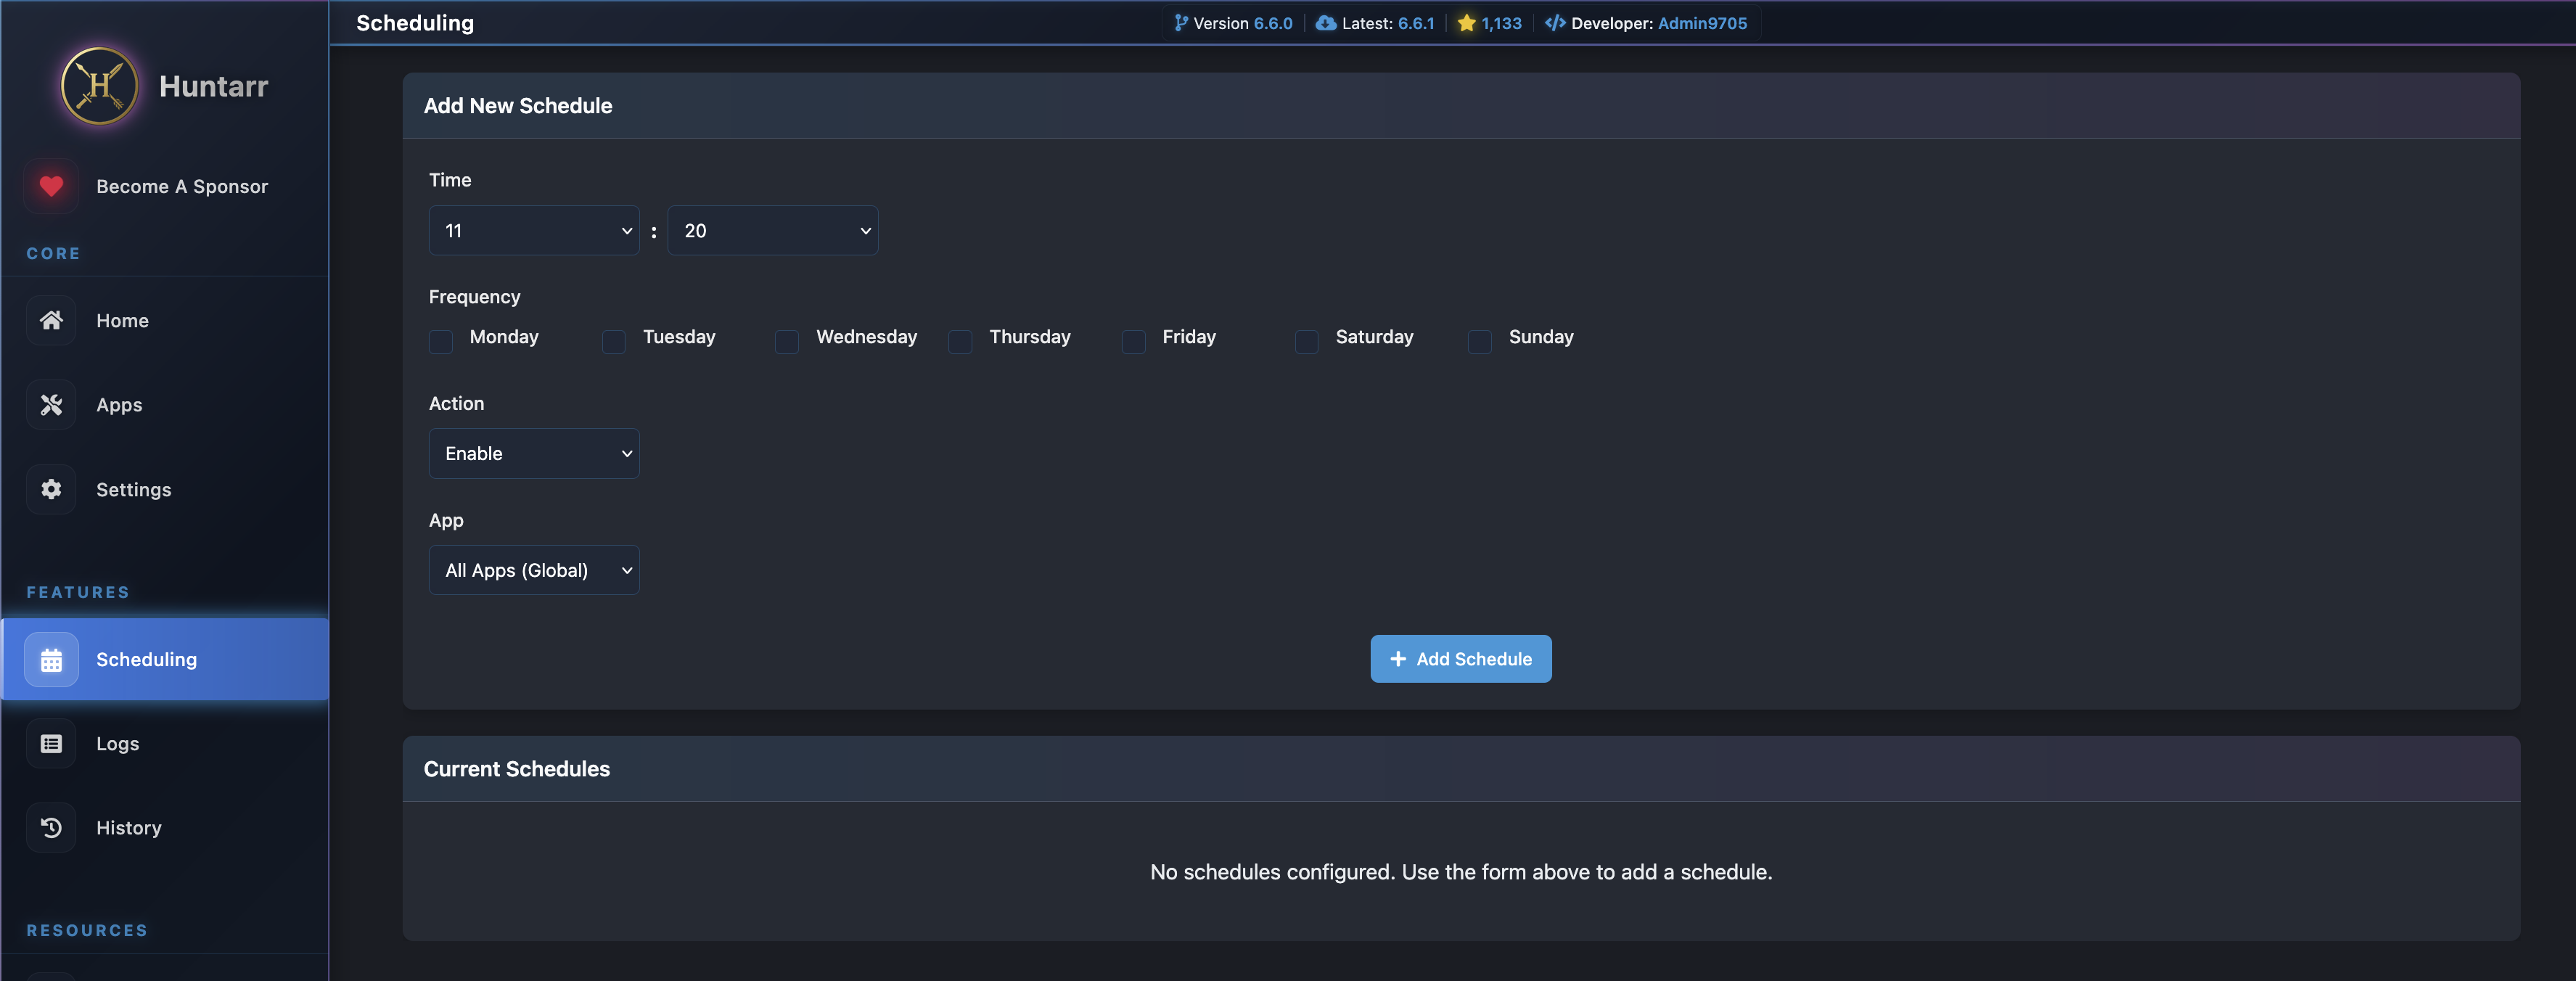
Task: Click the Huntarr logo emblem
Action: 99,86
